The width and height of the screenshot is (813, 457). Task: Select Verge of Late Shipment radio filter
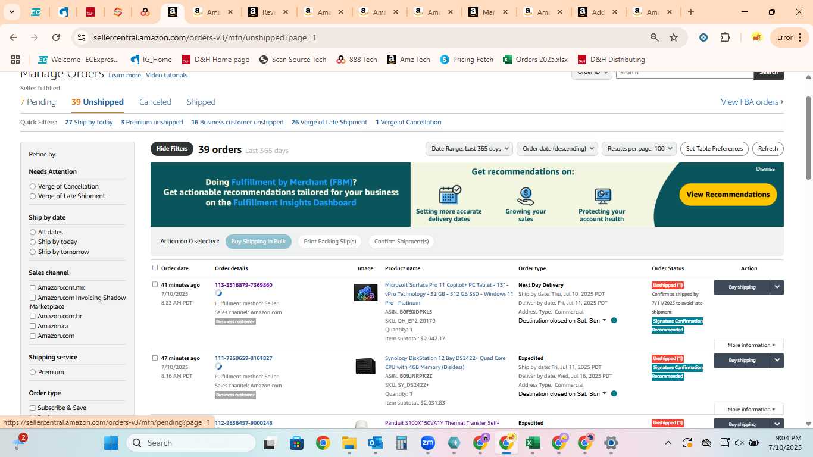(33, 196)
